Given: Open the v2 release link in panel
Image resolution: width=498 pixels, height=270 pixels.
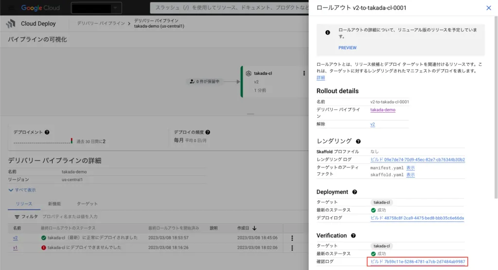Looking at the screenshot, I should click(x=373, y=124).
